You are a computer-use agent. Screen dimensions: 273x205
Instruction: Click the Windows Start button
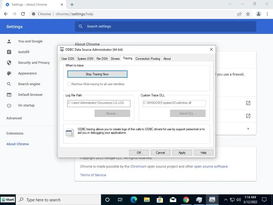(x=8, y=200)
